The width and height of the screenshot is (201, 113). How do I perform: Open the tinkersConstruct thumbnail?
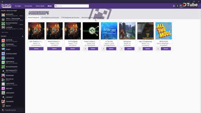coord(54,31)
